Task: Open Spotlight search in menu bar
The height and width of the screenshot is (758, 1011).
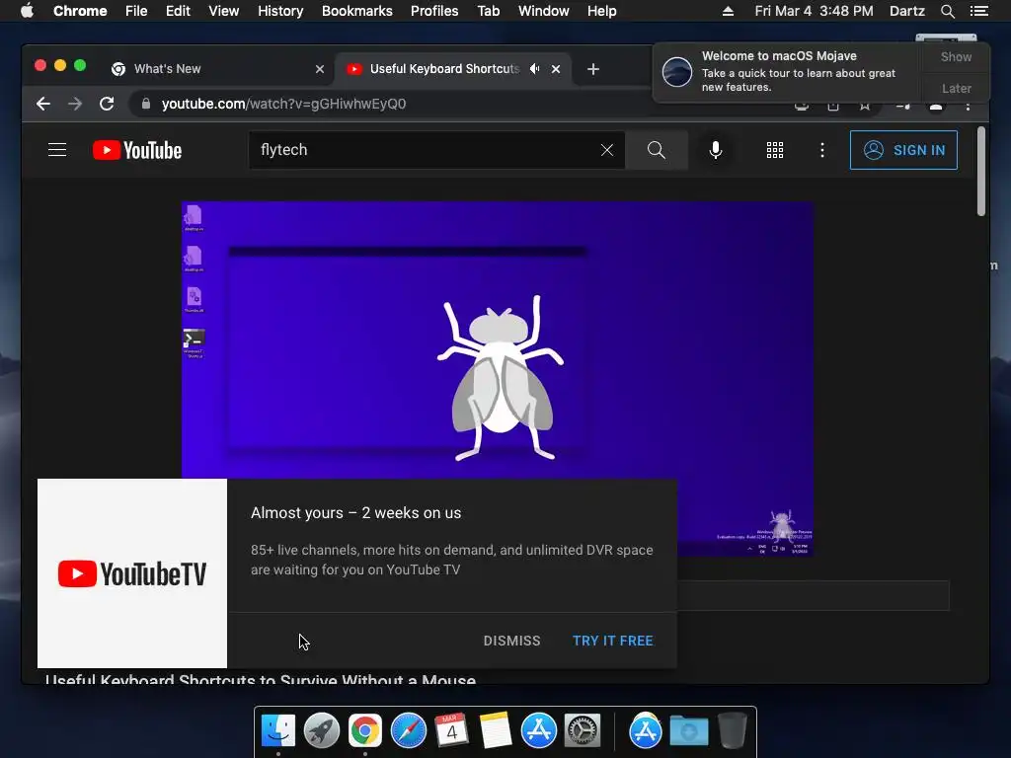Action: tap(948, 11)
